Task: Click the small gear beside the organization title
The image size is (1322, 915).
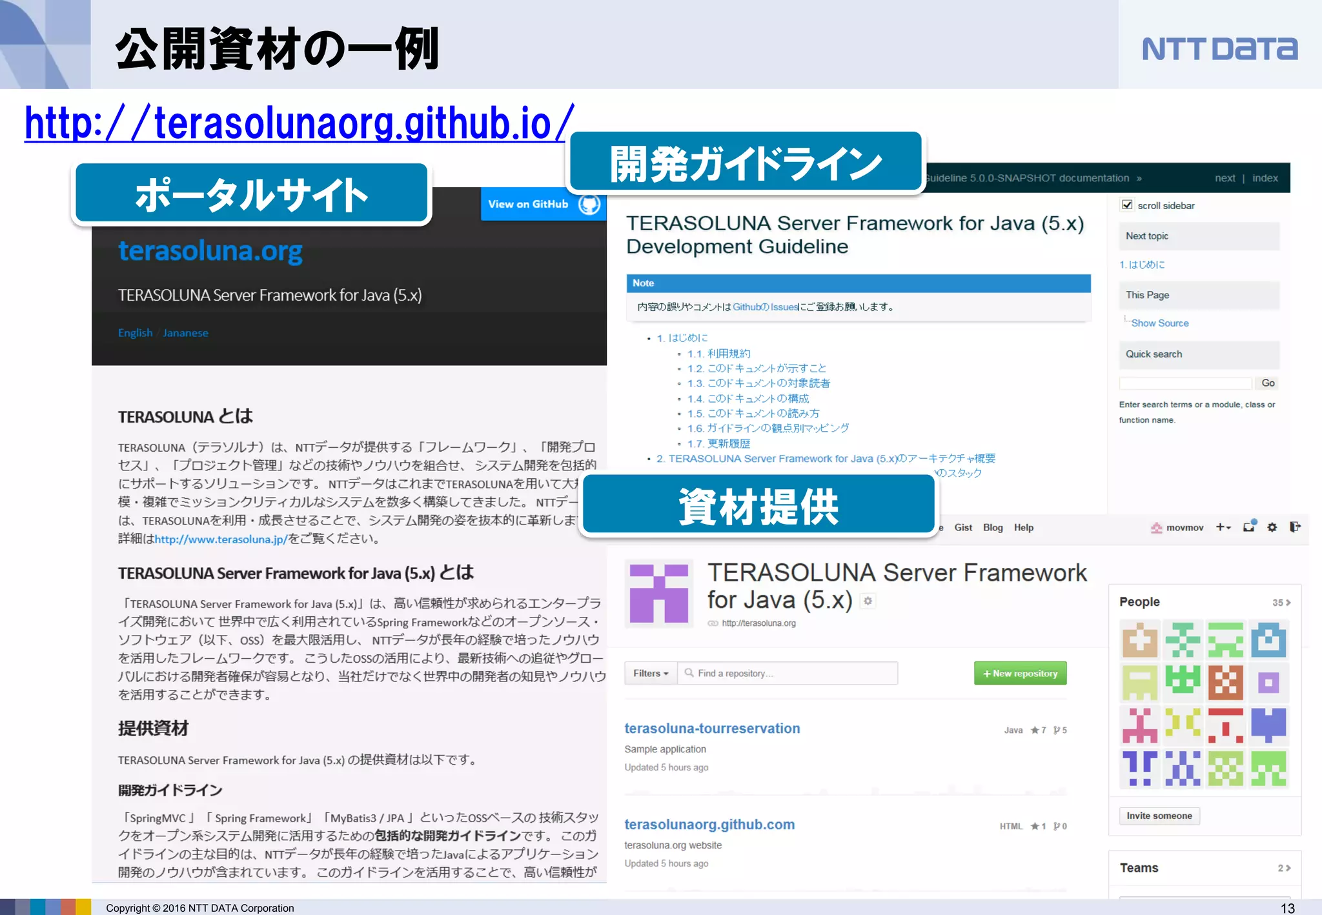Action: [x=868, y=601]
